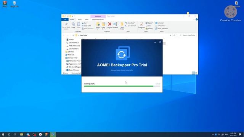Click Select none in the Explorer ribbon

point(160,26)
